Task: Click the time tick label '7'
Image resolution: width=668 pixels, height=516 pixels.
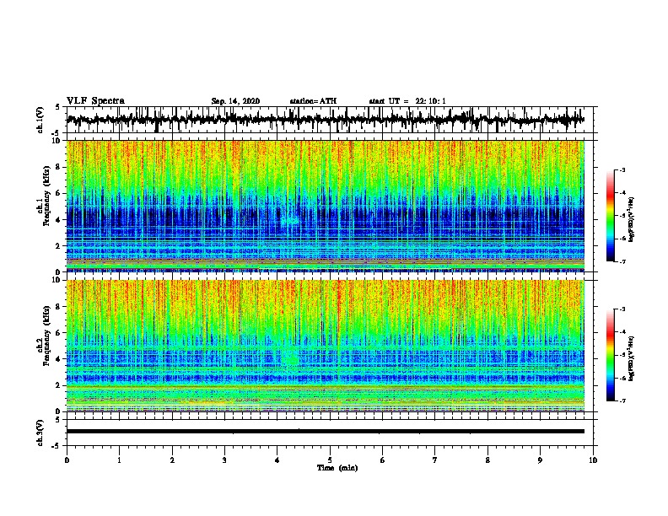Action: tap(435, 460)
